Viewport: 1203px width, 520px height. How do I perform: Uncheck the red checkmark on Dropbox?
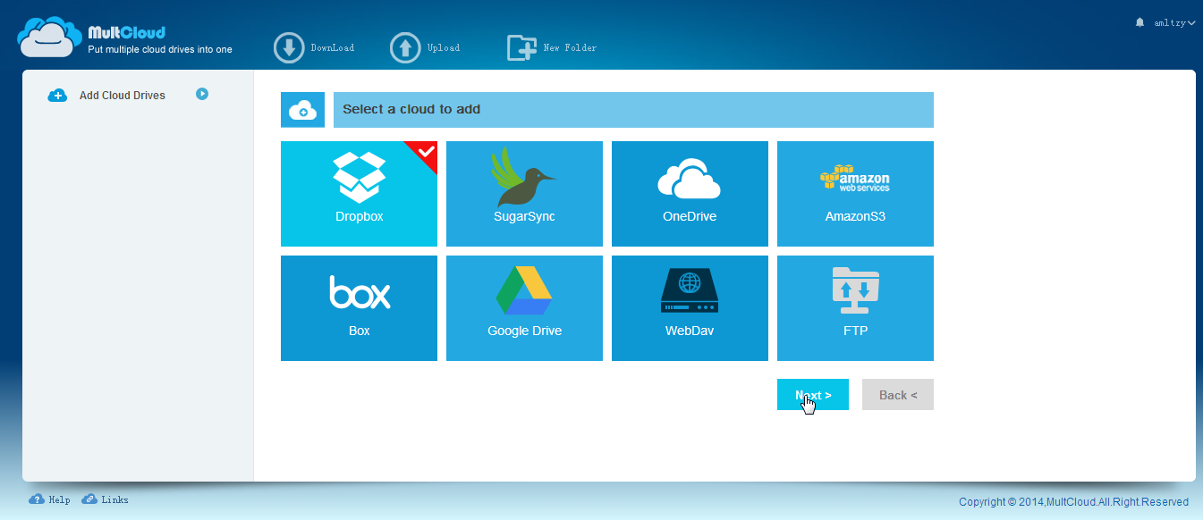tap(426, 152)
